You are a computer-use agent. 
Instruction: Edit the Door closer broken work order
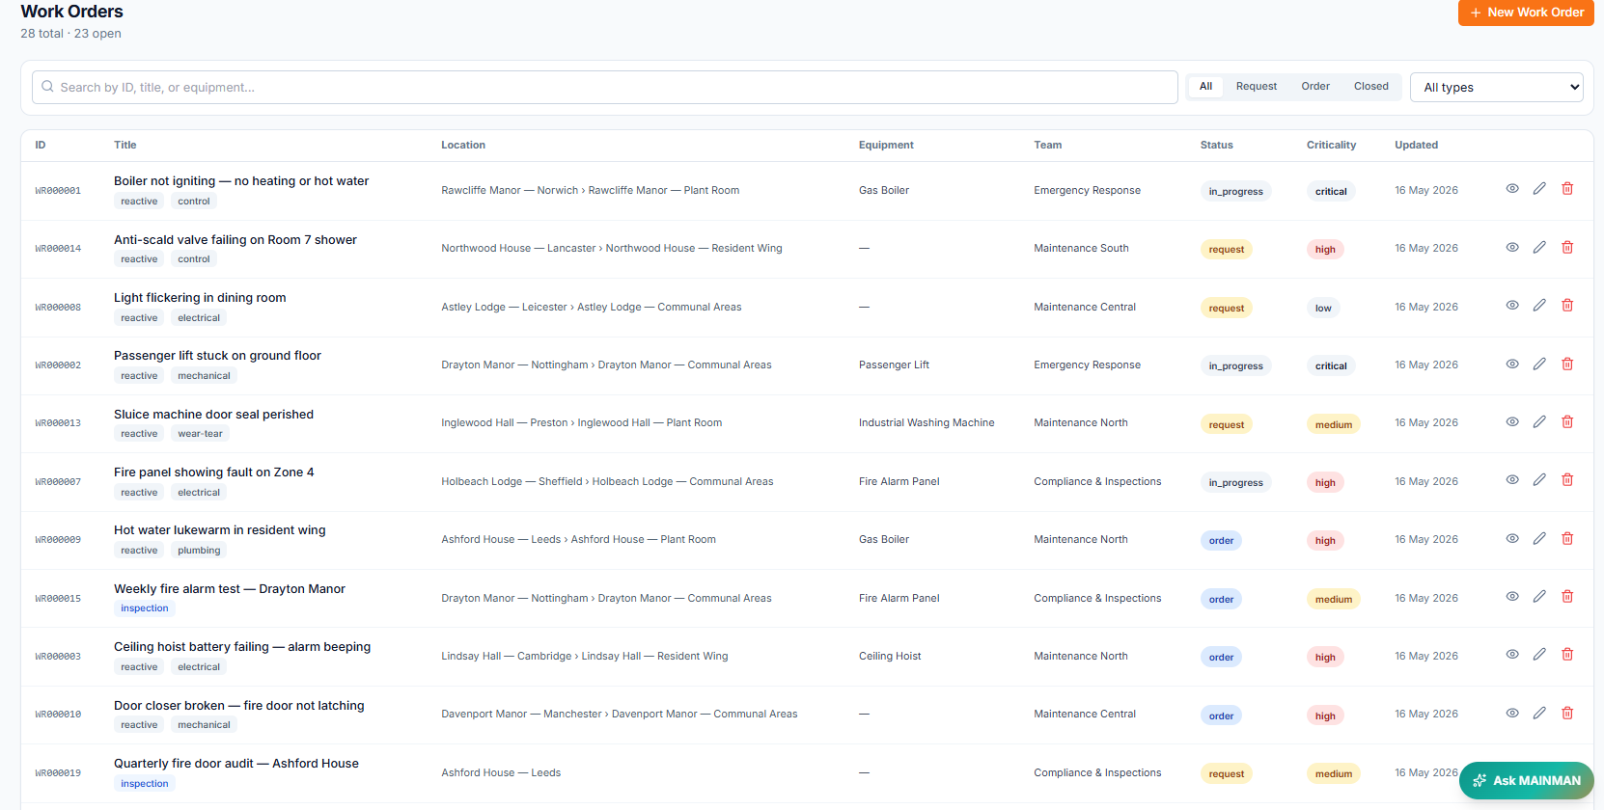[x=1539, y=714]
